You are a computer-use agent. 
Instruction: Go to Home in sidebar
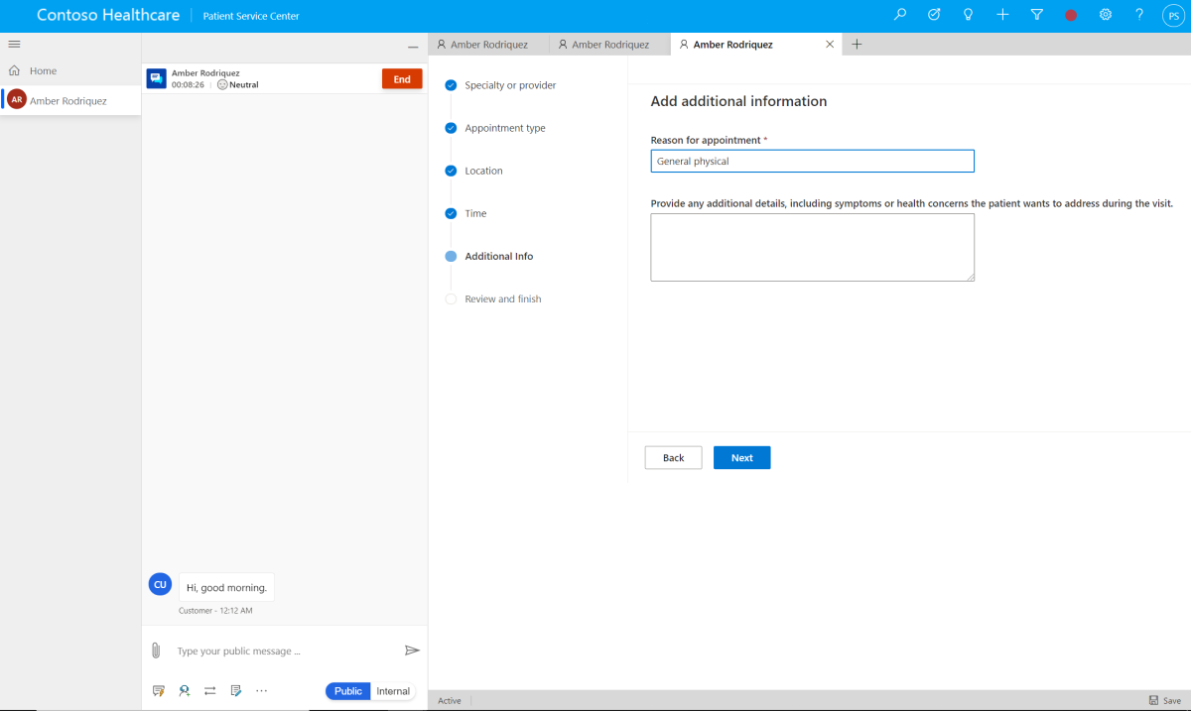(43, 71)
